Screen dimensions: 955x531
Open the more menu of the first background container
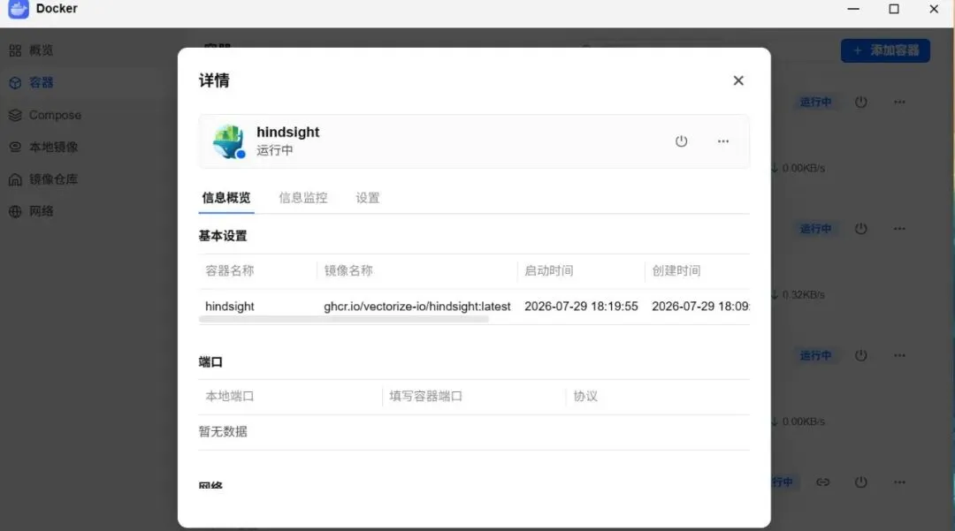tap(899, 102)
